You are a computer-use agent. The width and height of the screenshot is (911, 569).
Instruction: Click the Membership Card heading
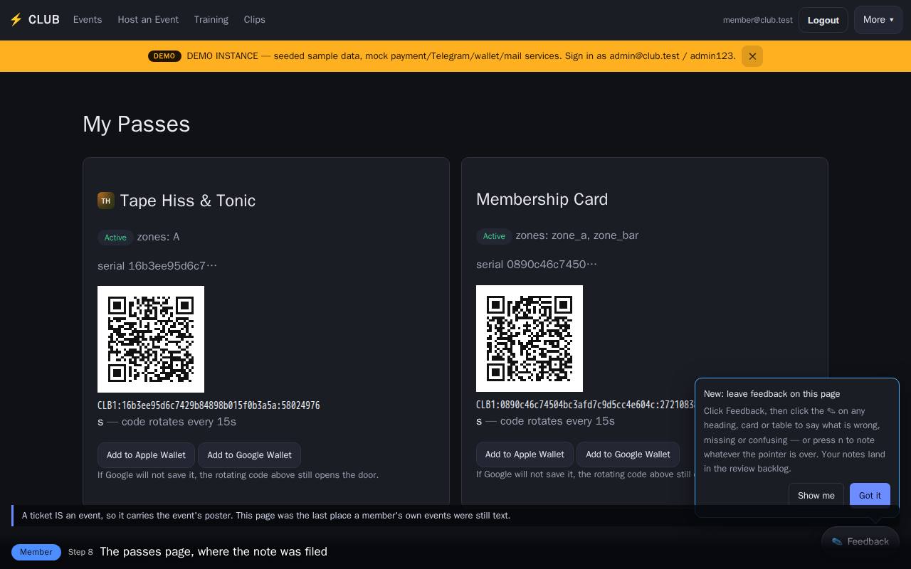click(x=542, y=199)
